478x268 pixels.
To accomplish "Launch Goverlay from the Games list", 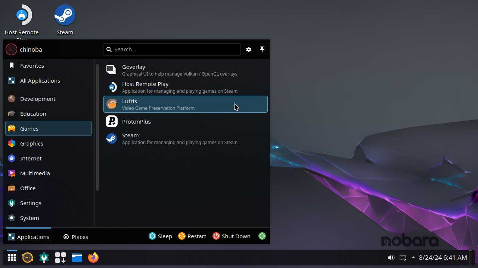I will [x=186, y=70].
